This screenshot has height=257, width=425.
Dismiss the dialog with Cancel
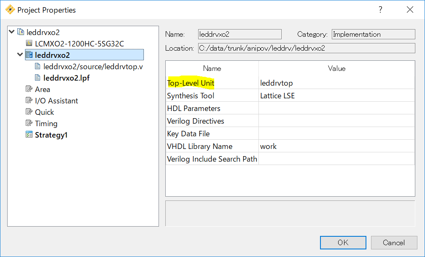coord(394,242)
